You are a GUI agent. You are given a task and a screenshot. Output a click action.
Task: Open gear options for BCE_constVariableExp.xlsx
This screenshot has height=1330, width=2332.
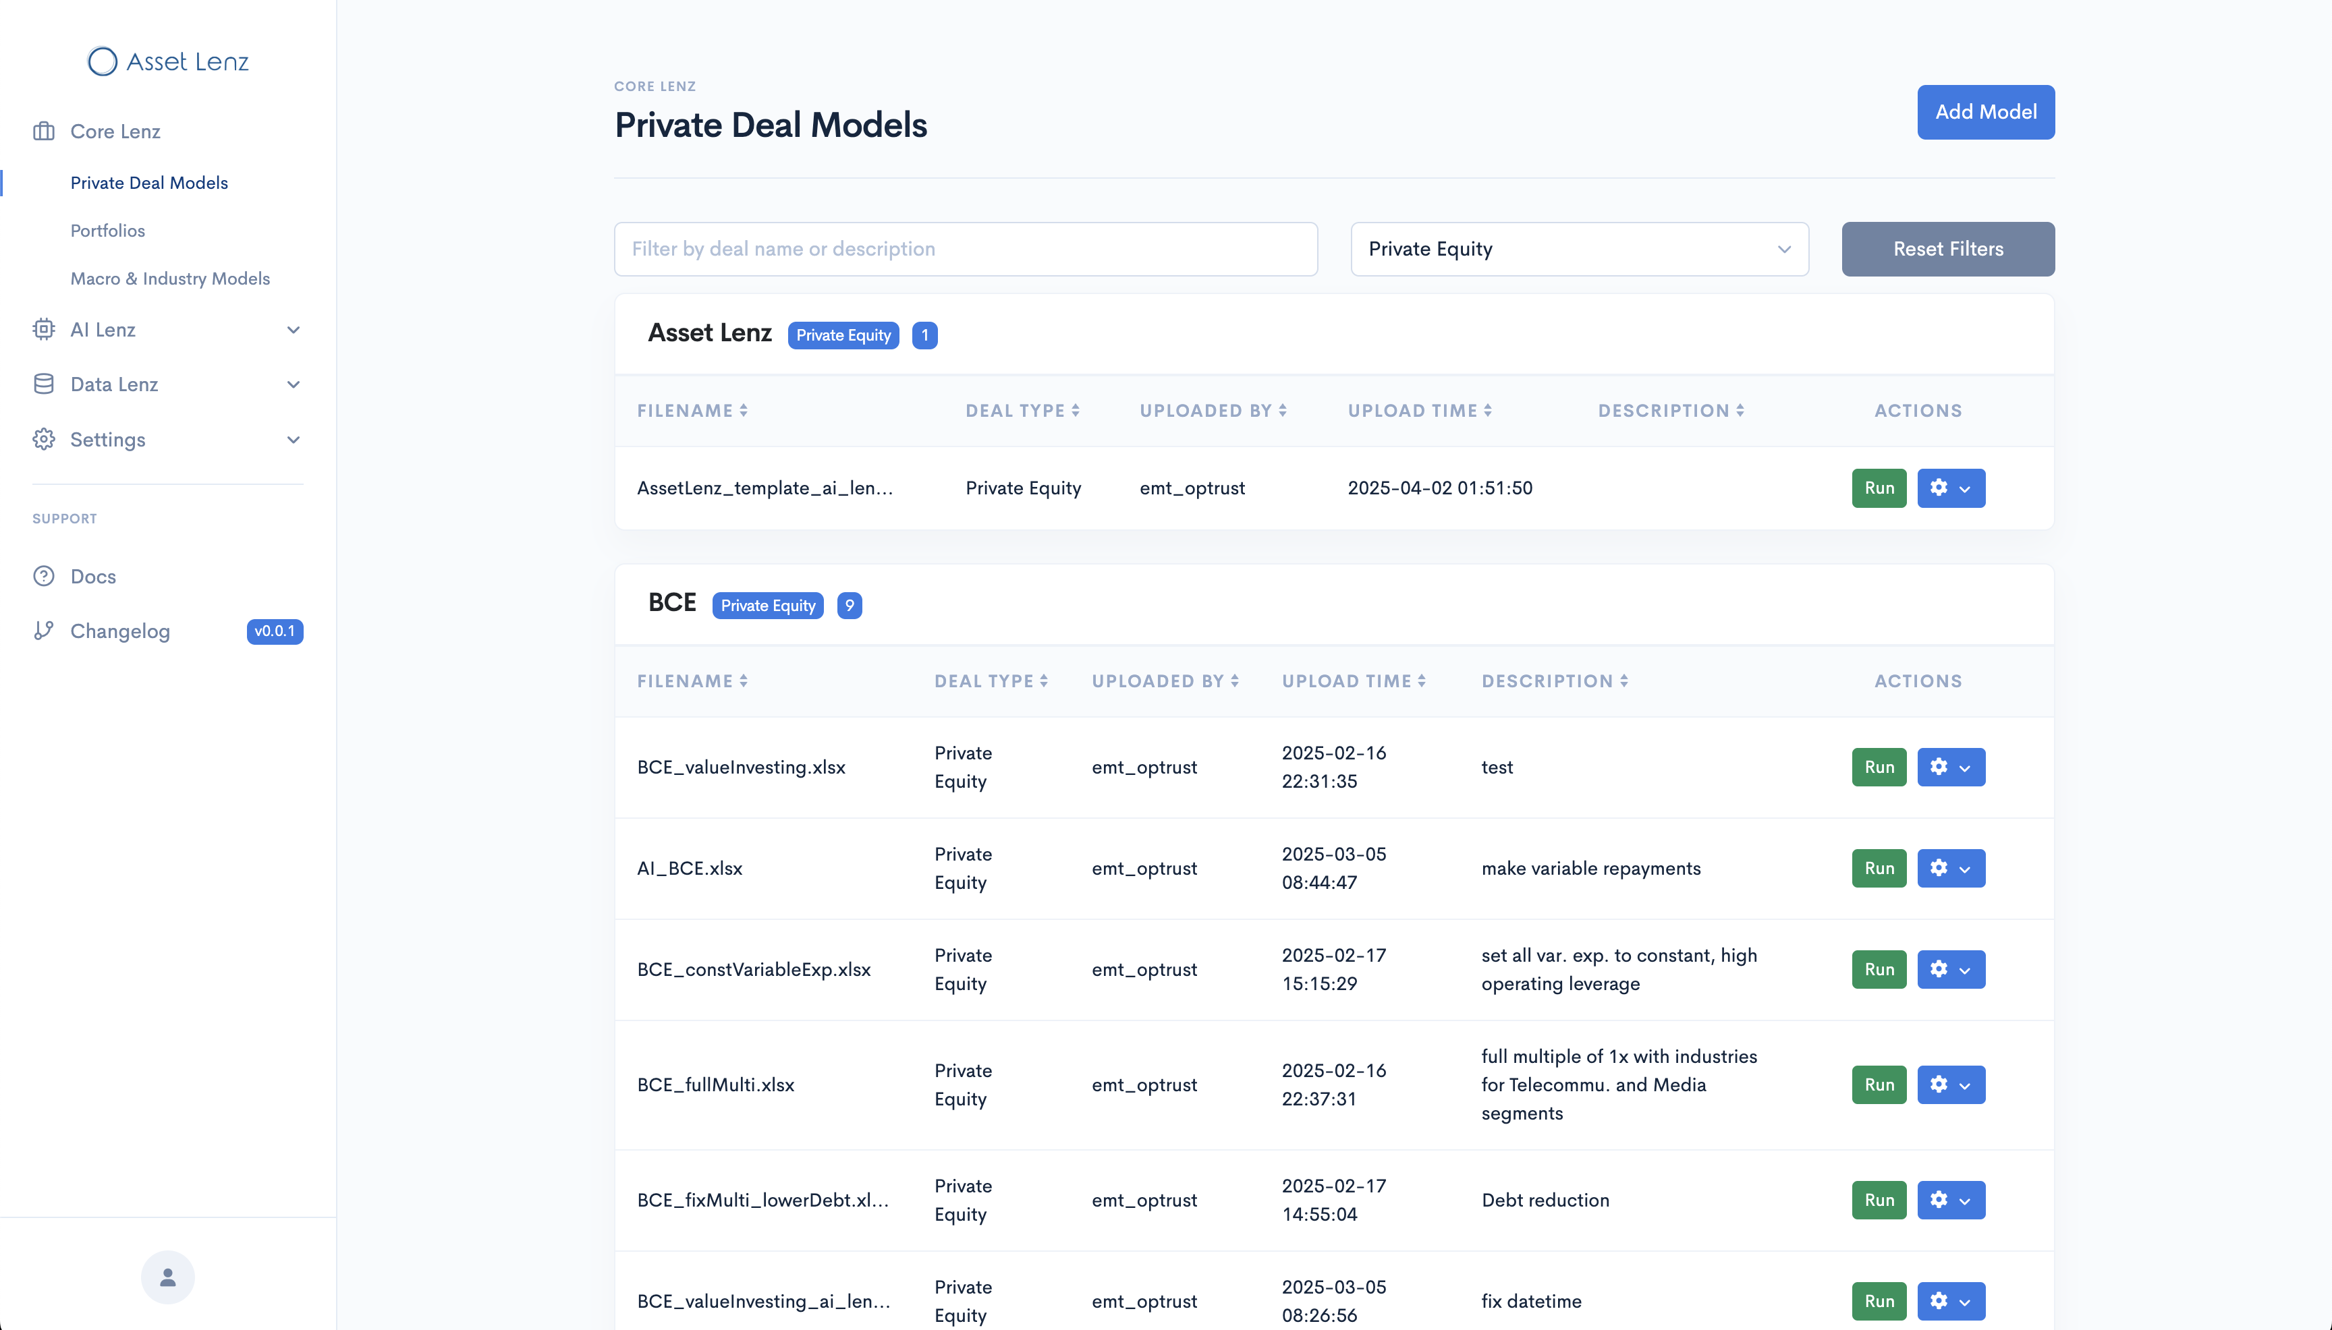pos(1950,969)
